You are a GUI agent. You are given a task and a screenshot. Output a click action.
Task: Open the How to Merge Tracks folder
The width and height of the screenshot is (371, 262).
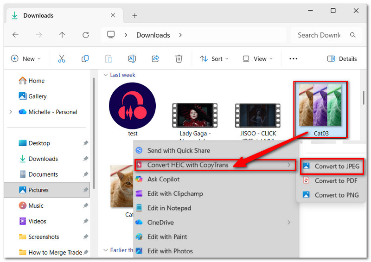coord(47,252)
